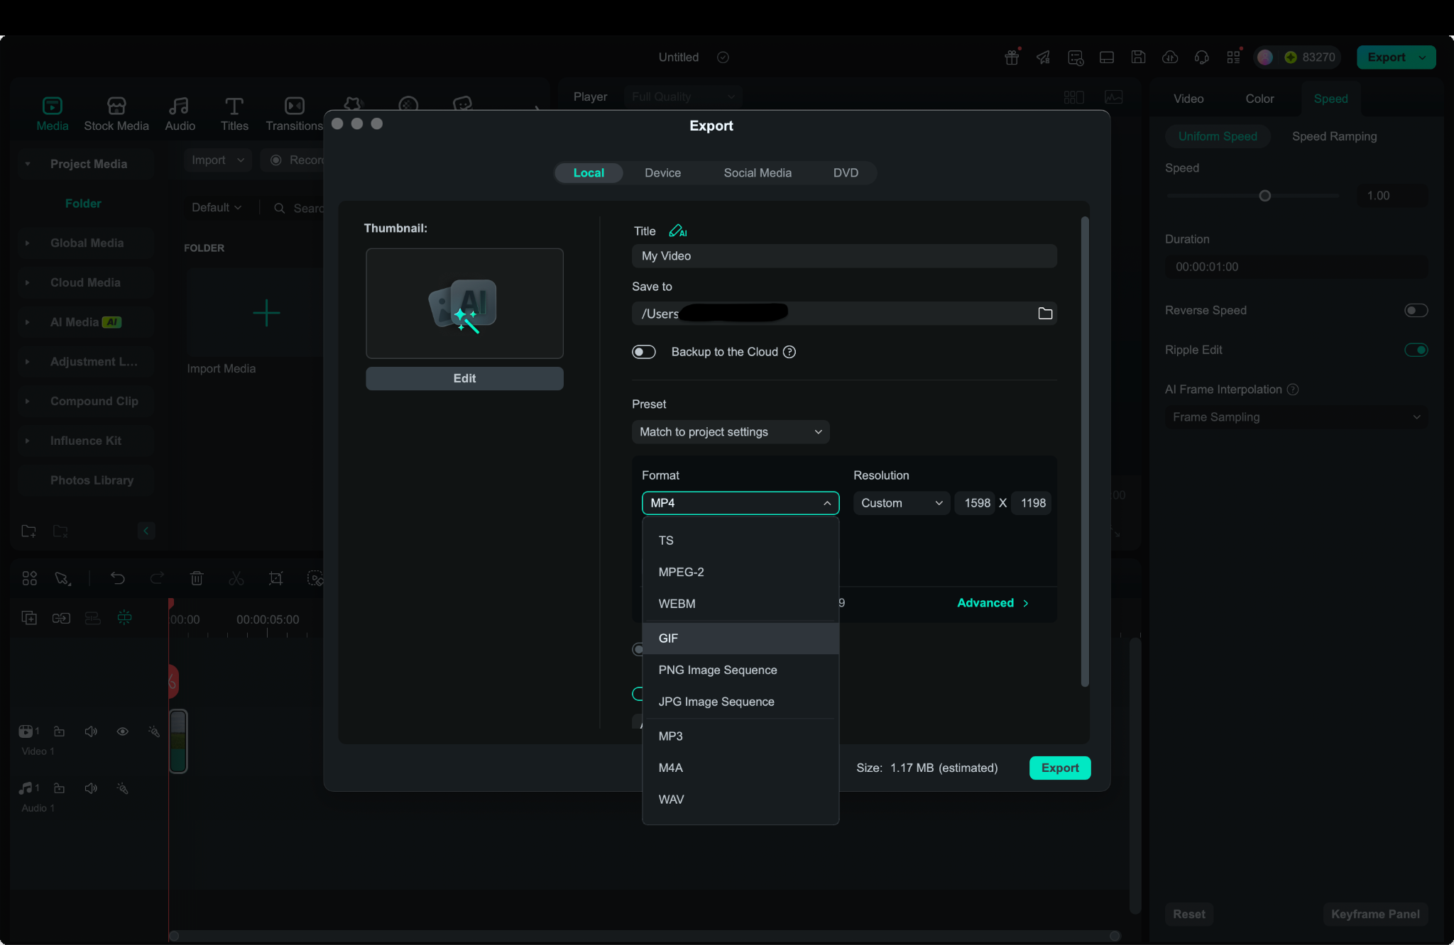
Task: Click the Backup to Cloud help icon
Action: click(x=789, y=352)
